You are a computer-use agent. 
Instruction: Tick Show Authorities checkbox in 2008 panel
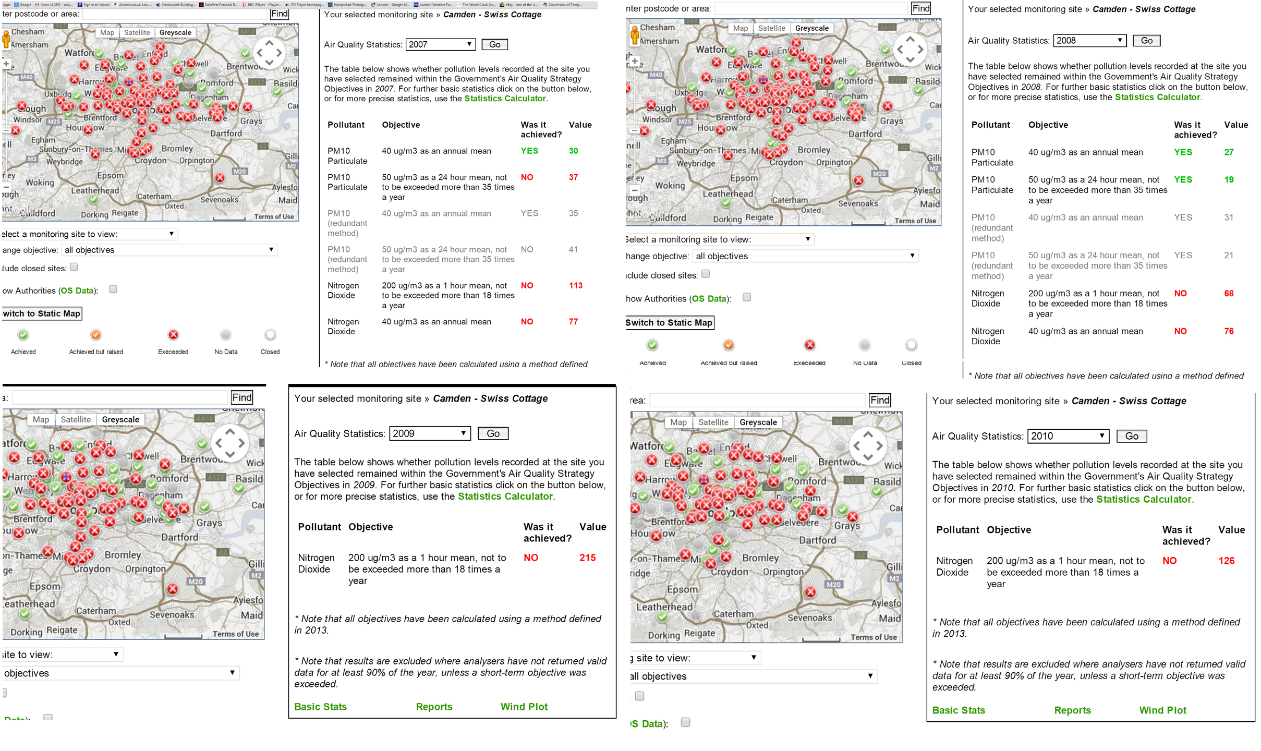747,297
